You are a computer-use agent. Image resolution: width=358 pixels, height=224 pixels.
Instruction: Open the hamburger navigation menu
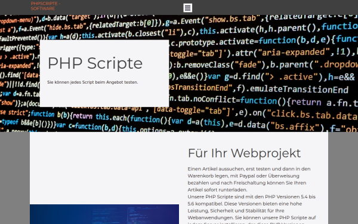point(187,8)
